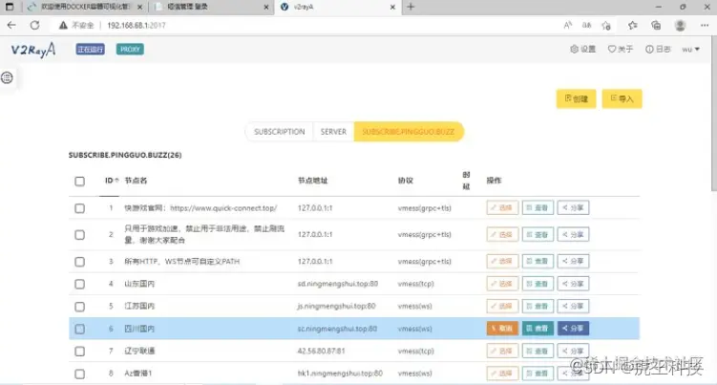Click Share button for row 2
717x385 pixels.
573,234
